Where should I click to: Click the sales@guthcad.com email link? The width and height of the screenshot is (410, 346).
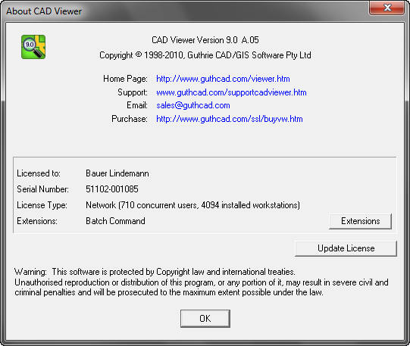[193, 105]
